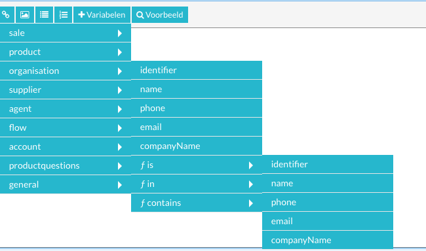Expand arrow beside product
426x251 pixels.
point(119,52)
